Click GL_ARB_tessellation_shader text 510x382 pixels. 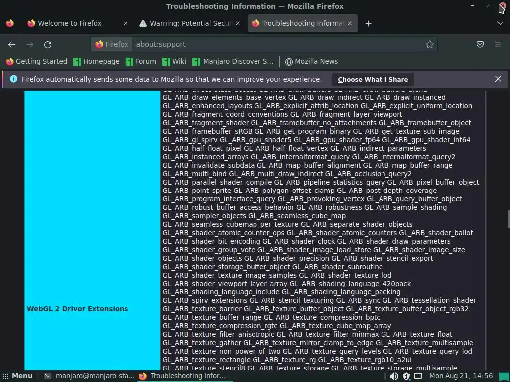coord(429,300)
